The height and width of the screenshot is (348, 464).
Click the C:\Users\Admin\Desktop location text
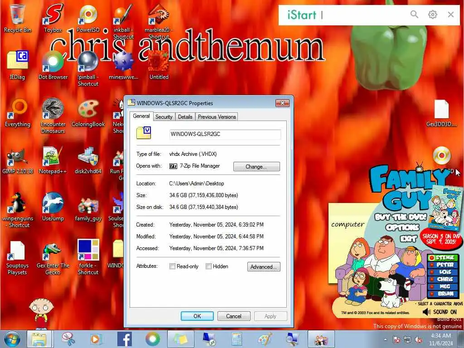click(197, 184)
